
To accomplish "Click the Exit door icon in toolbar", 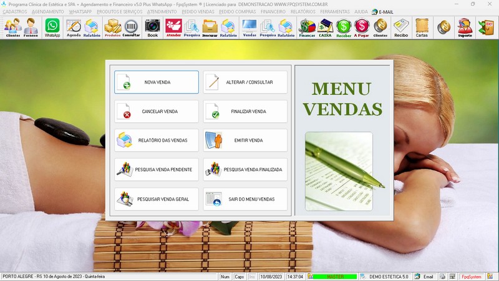I will 487,27.
